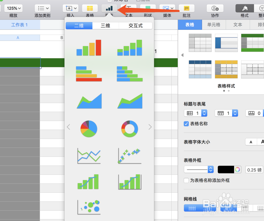
Task: Insert the mixed column-line chart
Action: tap(88, 182)
